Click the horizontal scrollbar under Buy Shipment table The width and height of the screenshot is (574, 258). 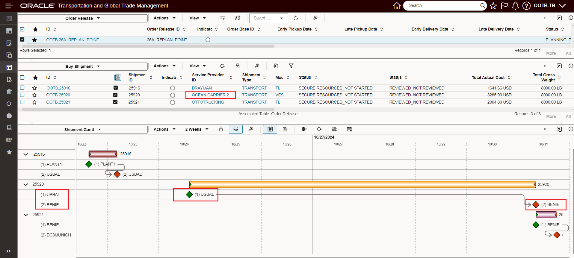coord(148,110)
